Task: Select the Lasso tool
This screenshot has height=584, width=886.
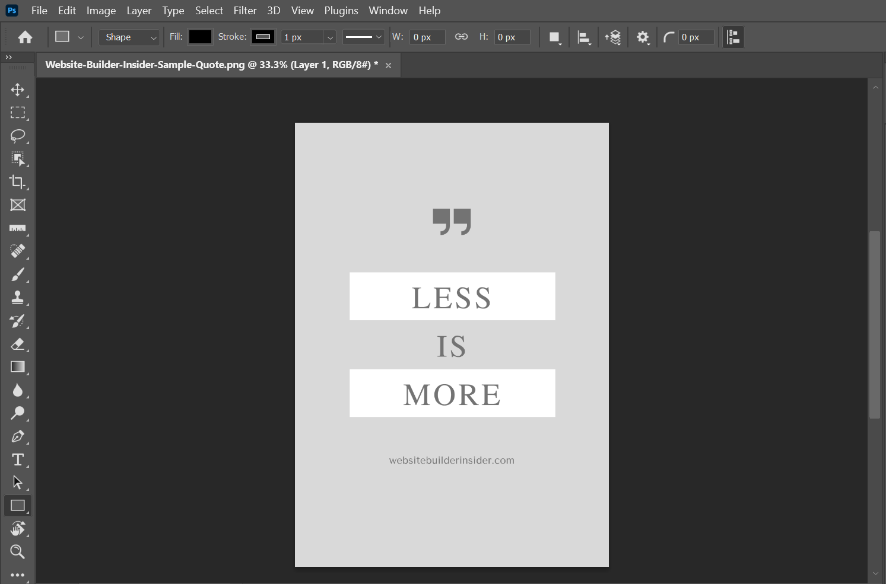Action: click(17, 136)
